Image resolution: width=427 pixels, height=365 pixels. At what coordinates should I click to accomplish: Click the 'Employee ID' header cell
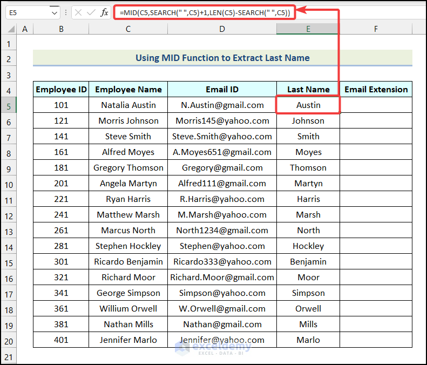pyautogui.click(x=61, y=89)
